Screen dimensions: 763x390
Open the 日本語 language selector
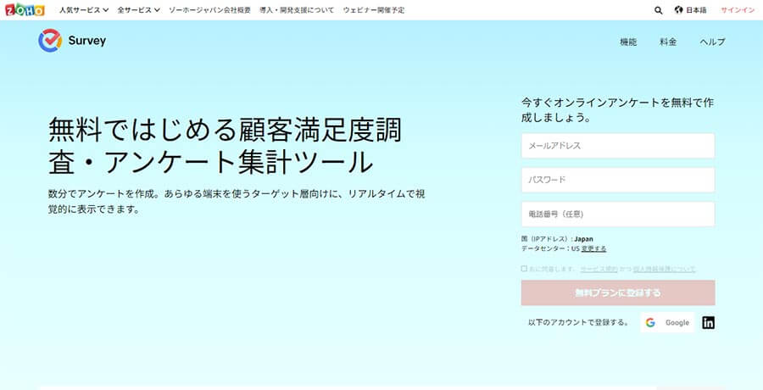pos(695,11)
